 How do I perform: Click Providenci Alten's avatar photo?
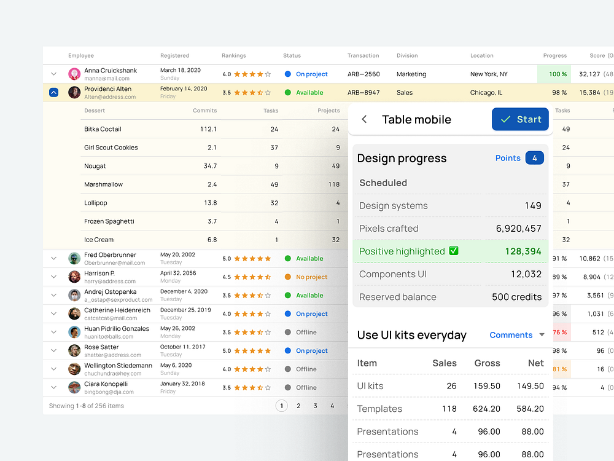point(74,92)
